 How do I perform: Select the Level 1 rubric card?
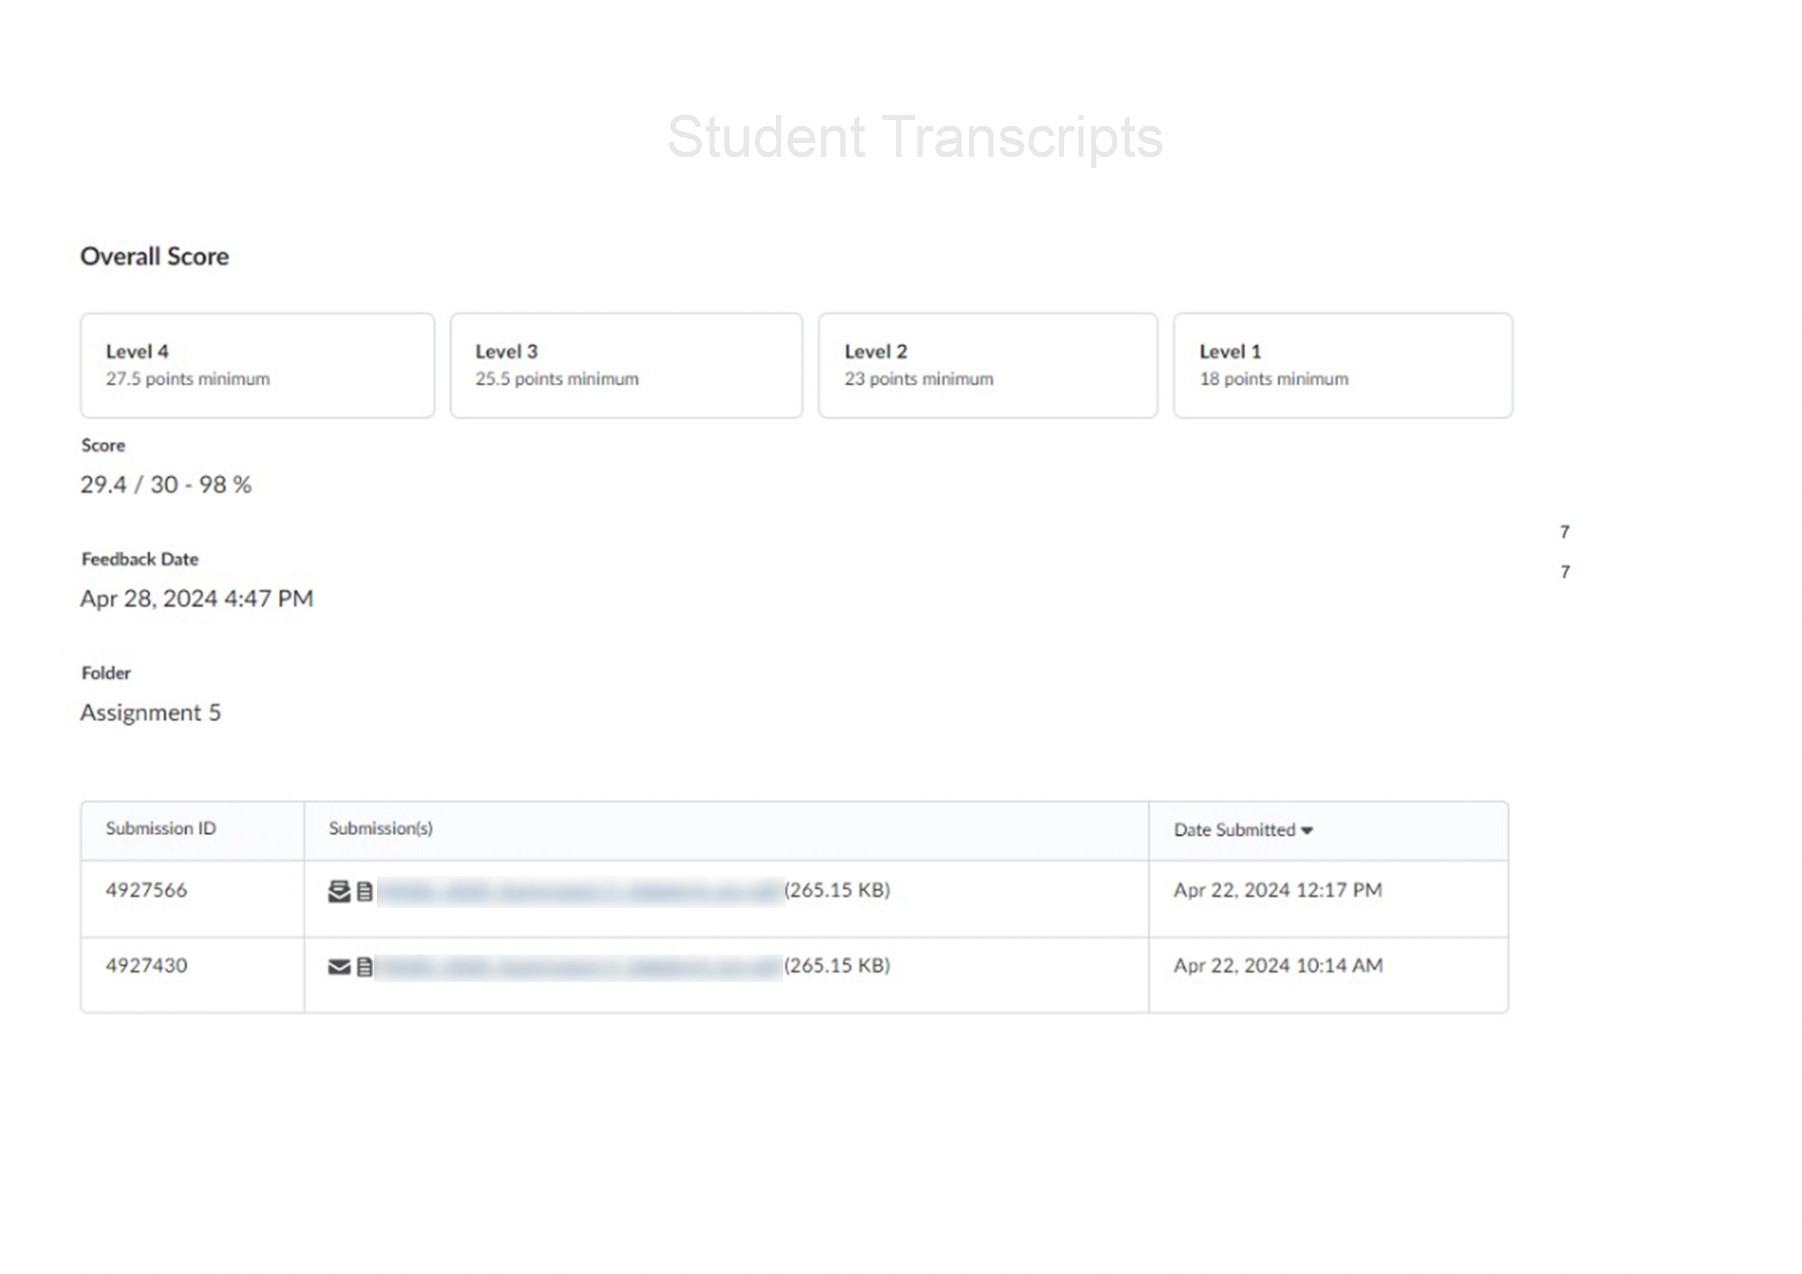(1343, 365)
